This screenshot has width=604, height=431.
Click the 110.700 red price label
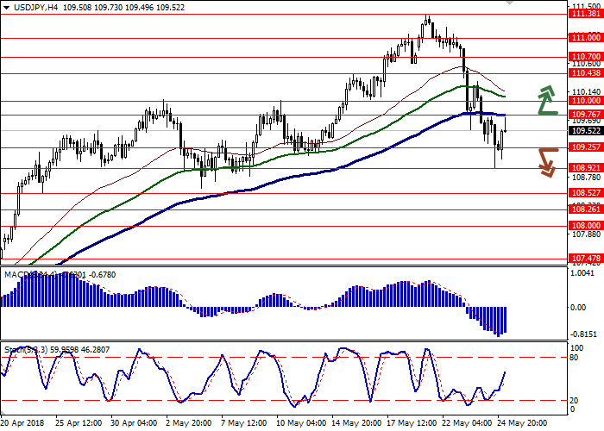585,57
